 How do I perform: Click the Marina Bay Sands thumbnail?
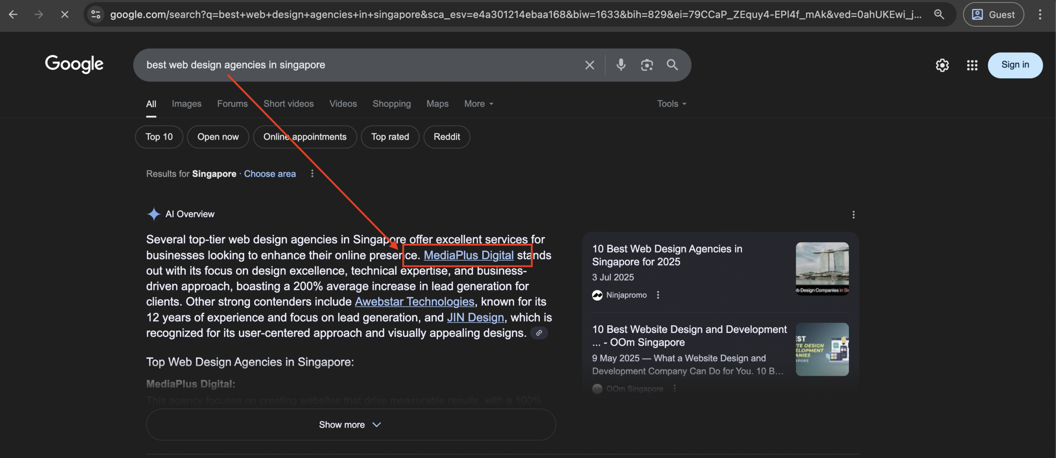click(x=822, y=269)
